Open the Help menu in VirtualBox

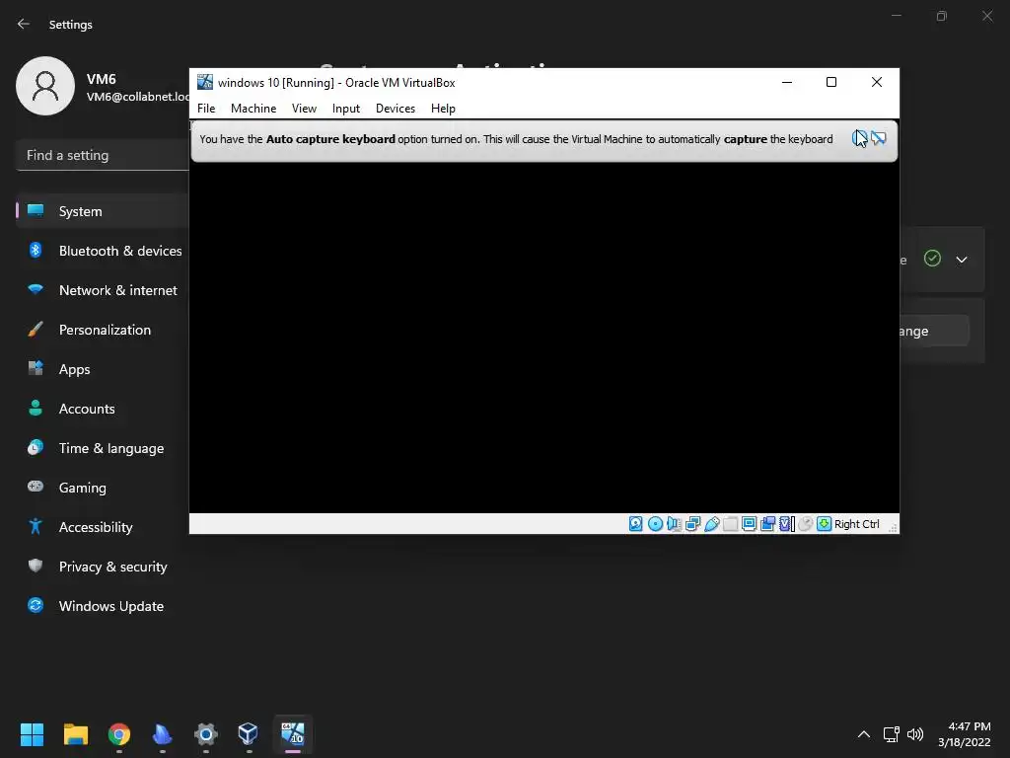pyautogui.click(x=443, y=109)
